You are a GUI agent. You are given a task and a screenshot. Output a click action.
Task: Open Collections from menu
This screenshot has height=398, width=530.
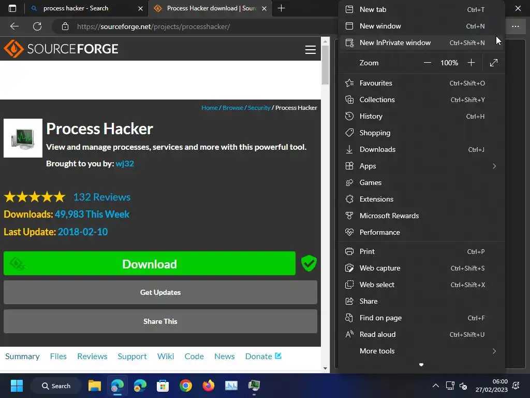point(421,99)
